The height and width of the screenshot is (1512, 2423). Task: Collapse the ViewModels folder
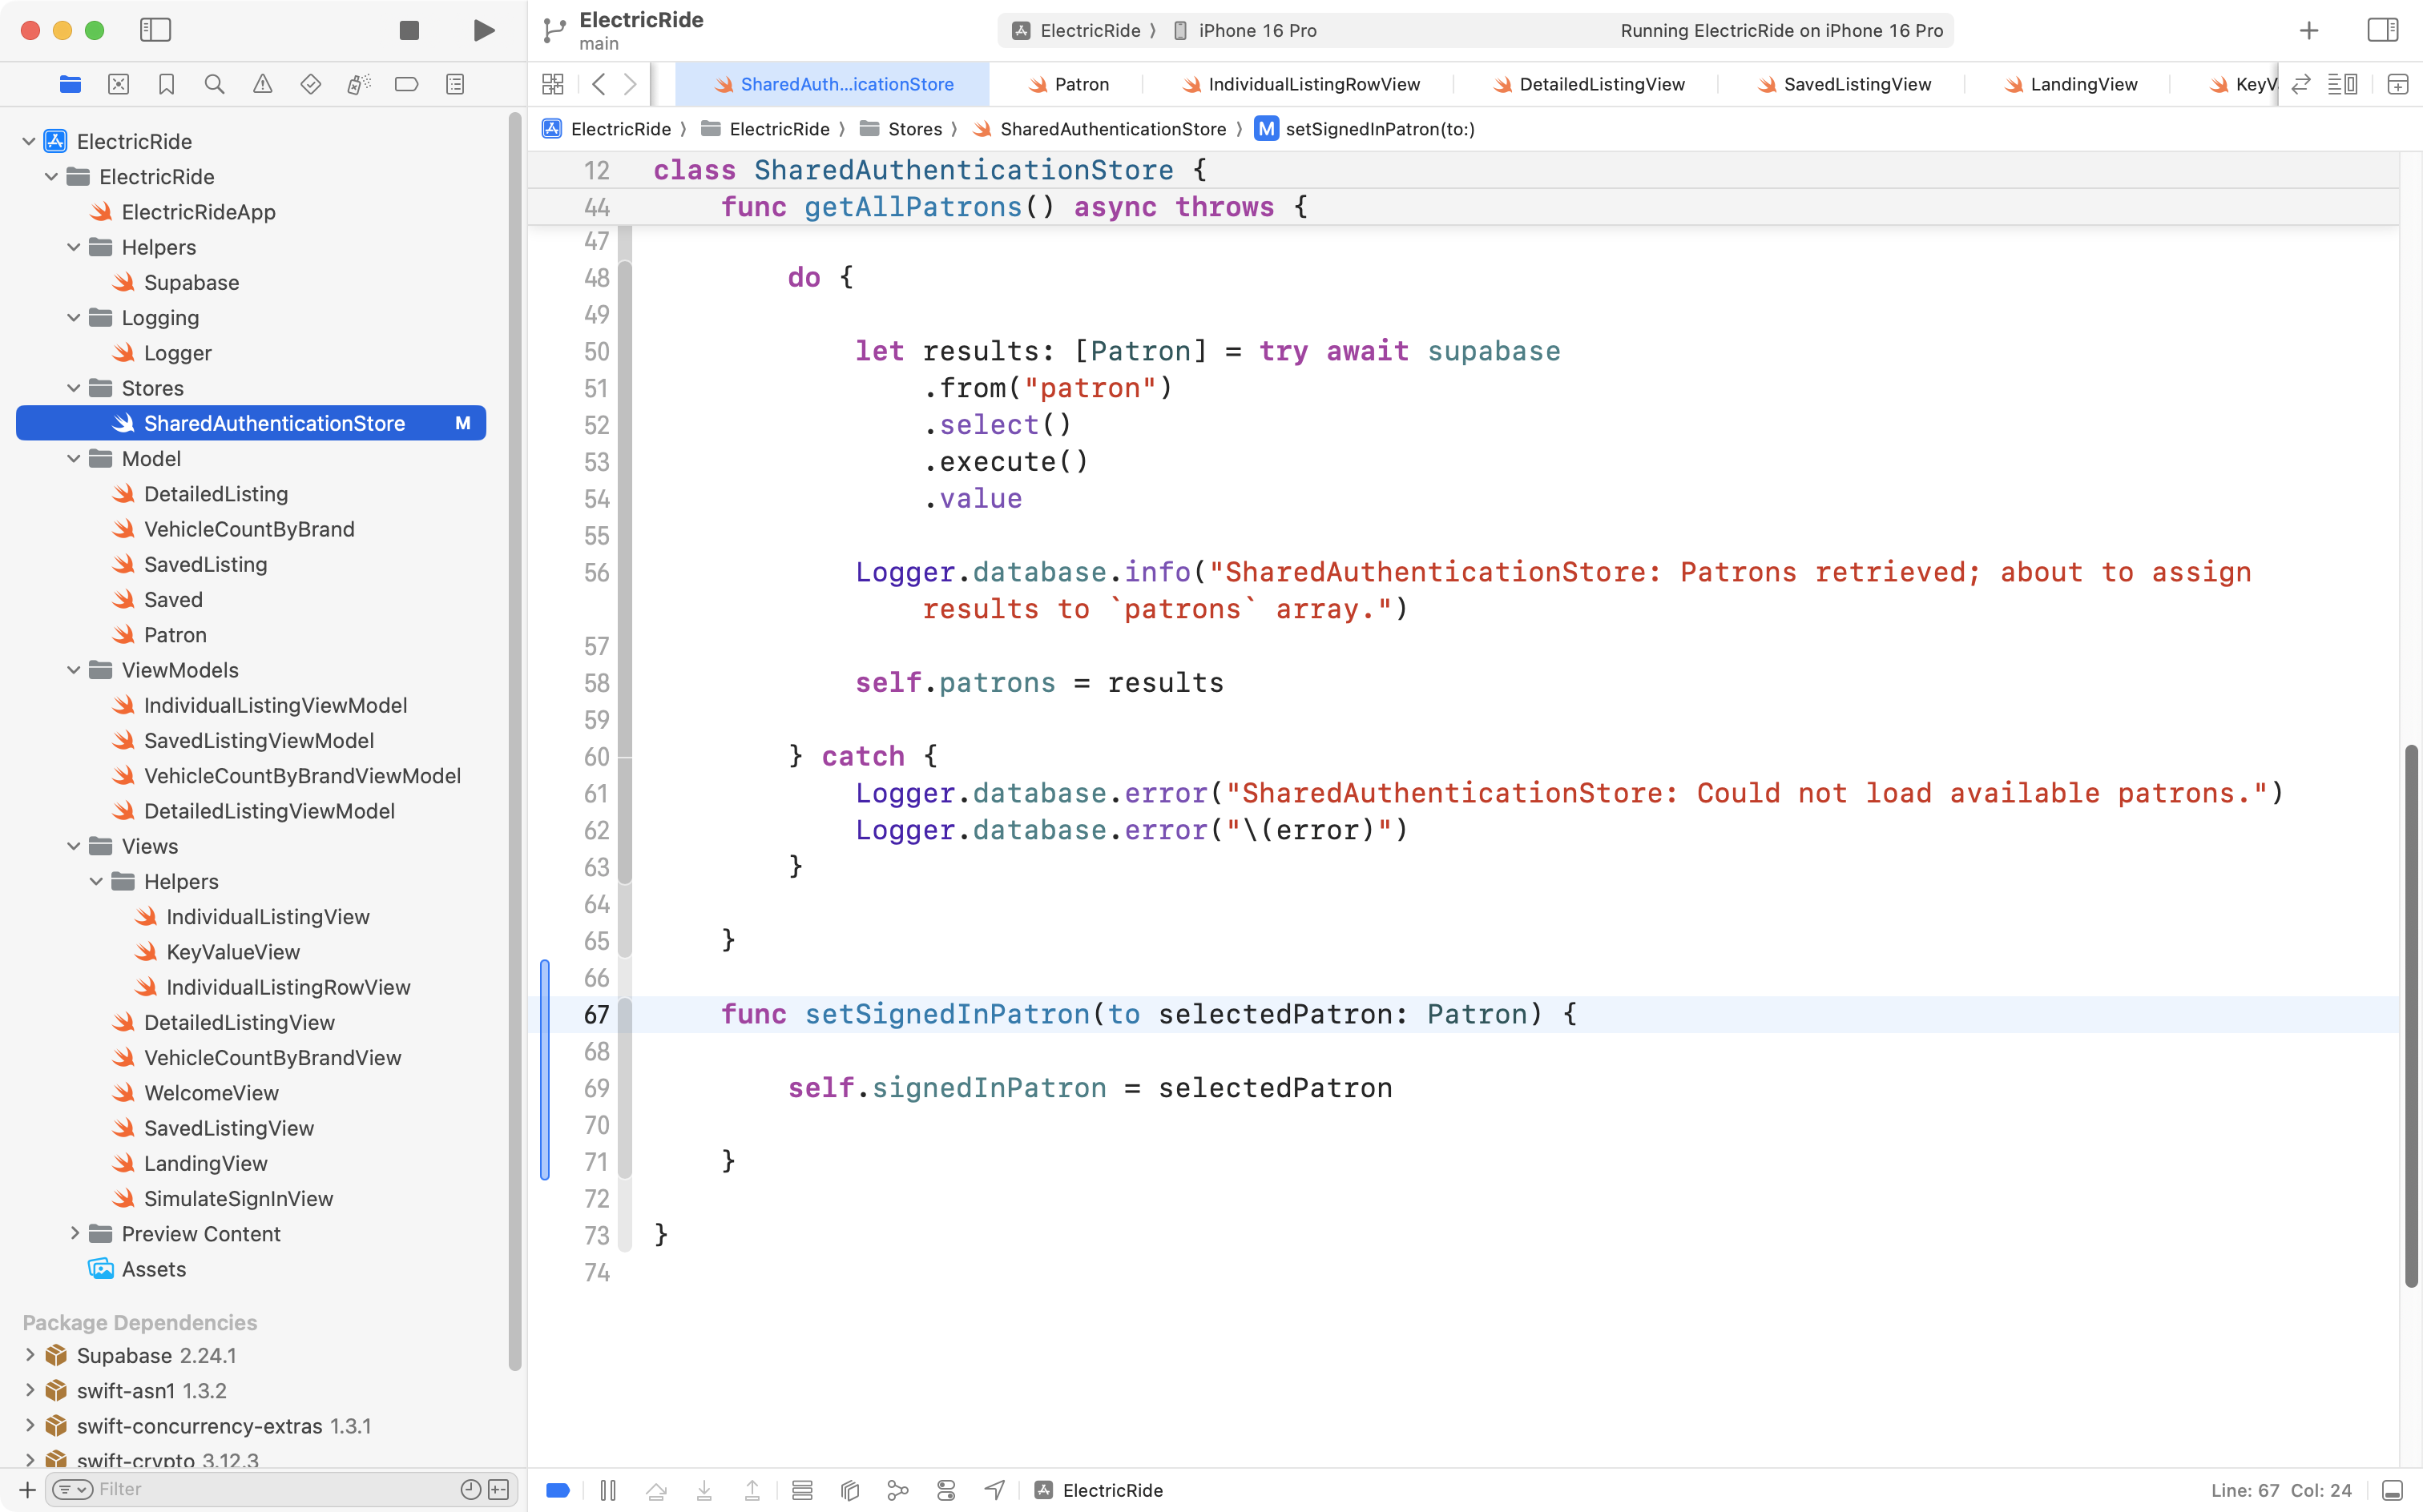pos(73,670)
